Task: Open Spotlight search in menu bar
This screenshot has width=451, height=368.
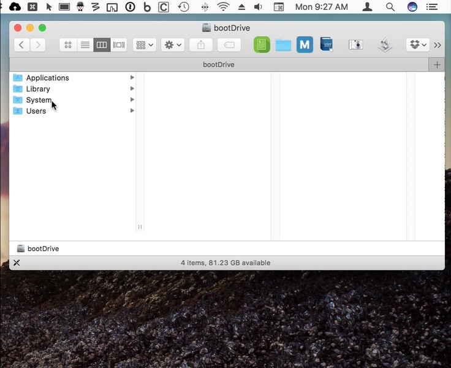Action: (390, 7)
